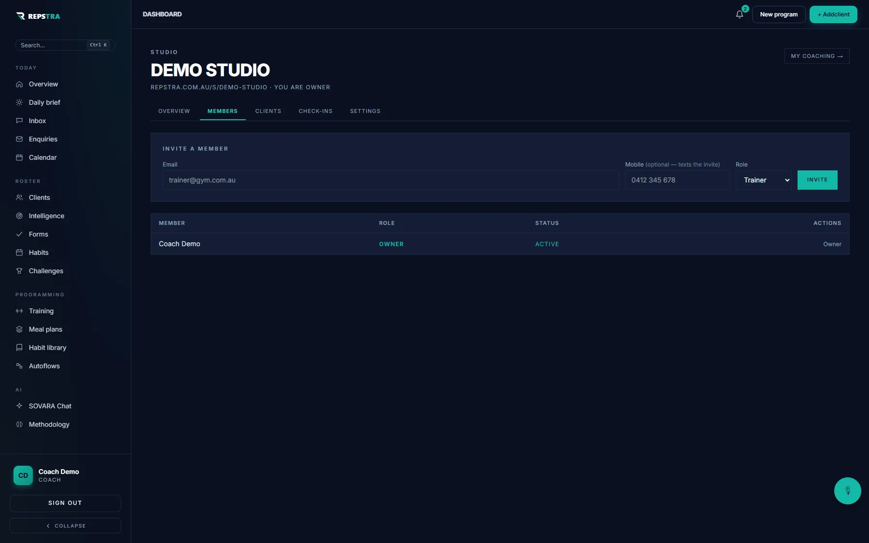869x543 pixels.
Task: Open Autoflows page
Action: (x=44, y=366)
